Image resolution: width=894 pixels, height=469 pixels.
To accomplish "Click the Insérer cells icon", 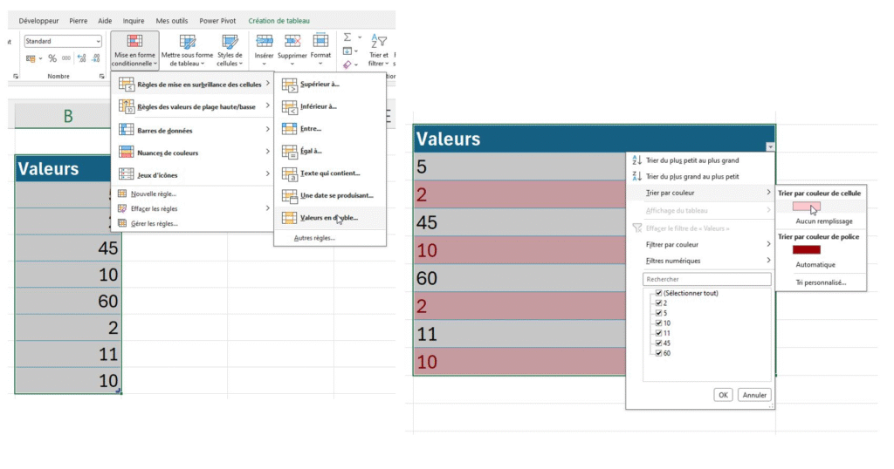I will click(x=264, y=42).
